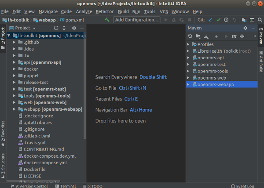Toggle Maven Offline Mode icon
Screen dimensions: 264x188
(242, 36)
